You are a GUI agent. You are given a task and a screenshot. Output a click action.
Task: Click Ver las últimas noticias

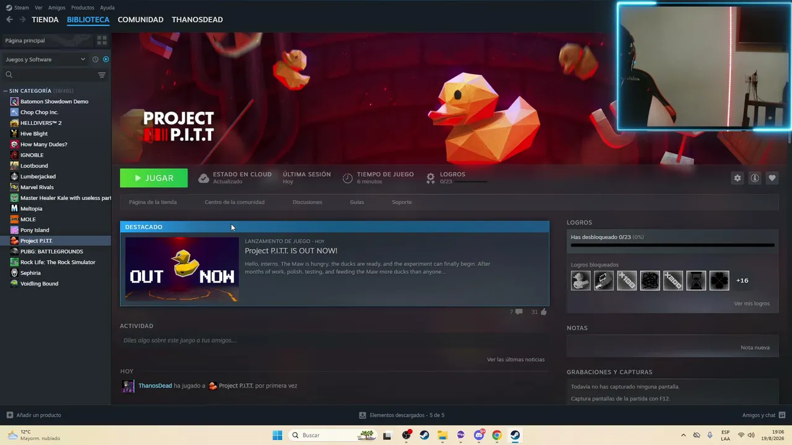(515, 360)
